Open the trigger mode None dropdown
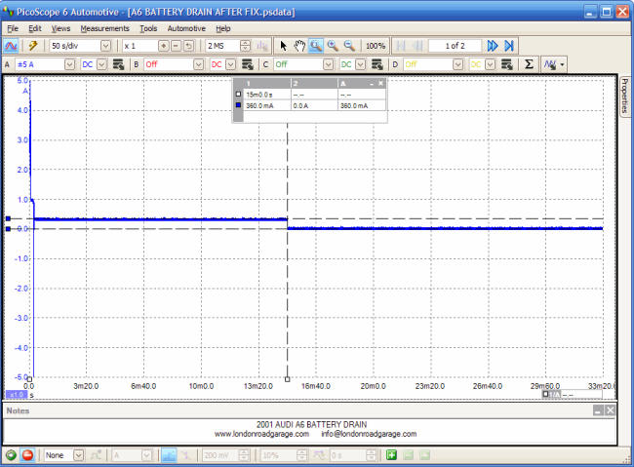The width and height of the screenshot is (634, 467). (78, 455)
